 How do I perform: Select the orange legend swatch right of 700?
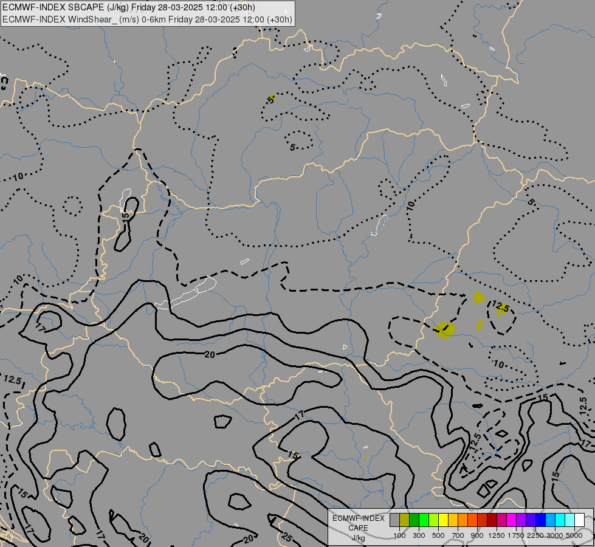(463, 520)
